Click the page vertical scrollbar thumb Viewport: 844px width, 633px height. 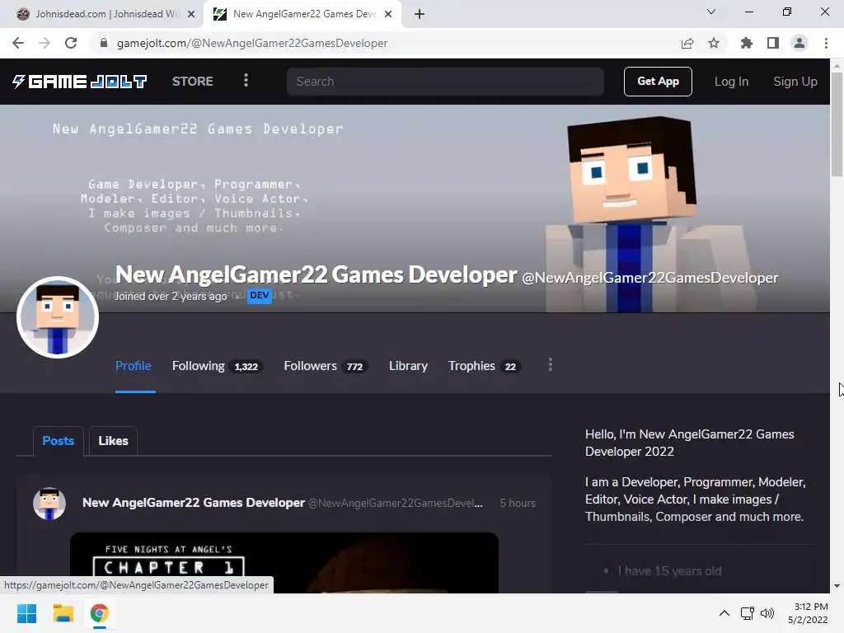[x=837, y=124]
